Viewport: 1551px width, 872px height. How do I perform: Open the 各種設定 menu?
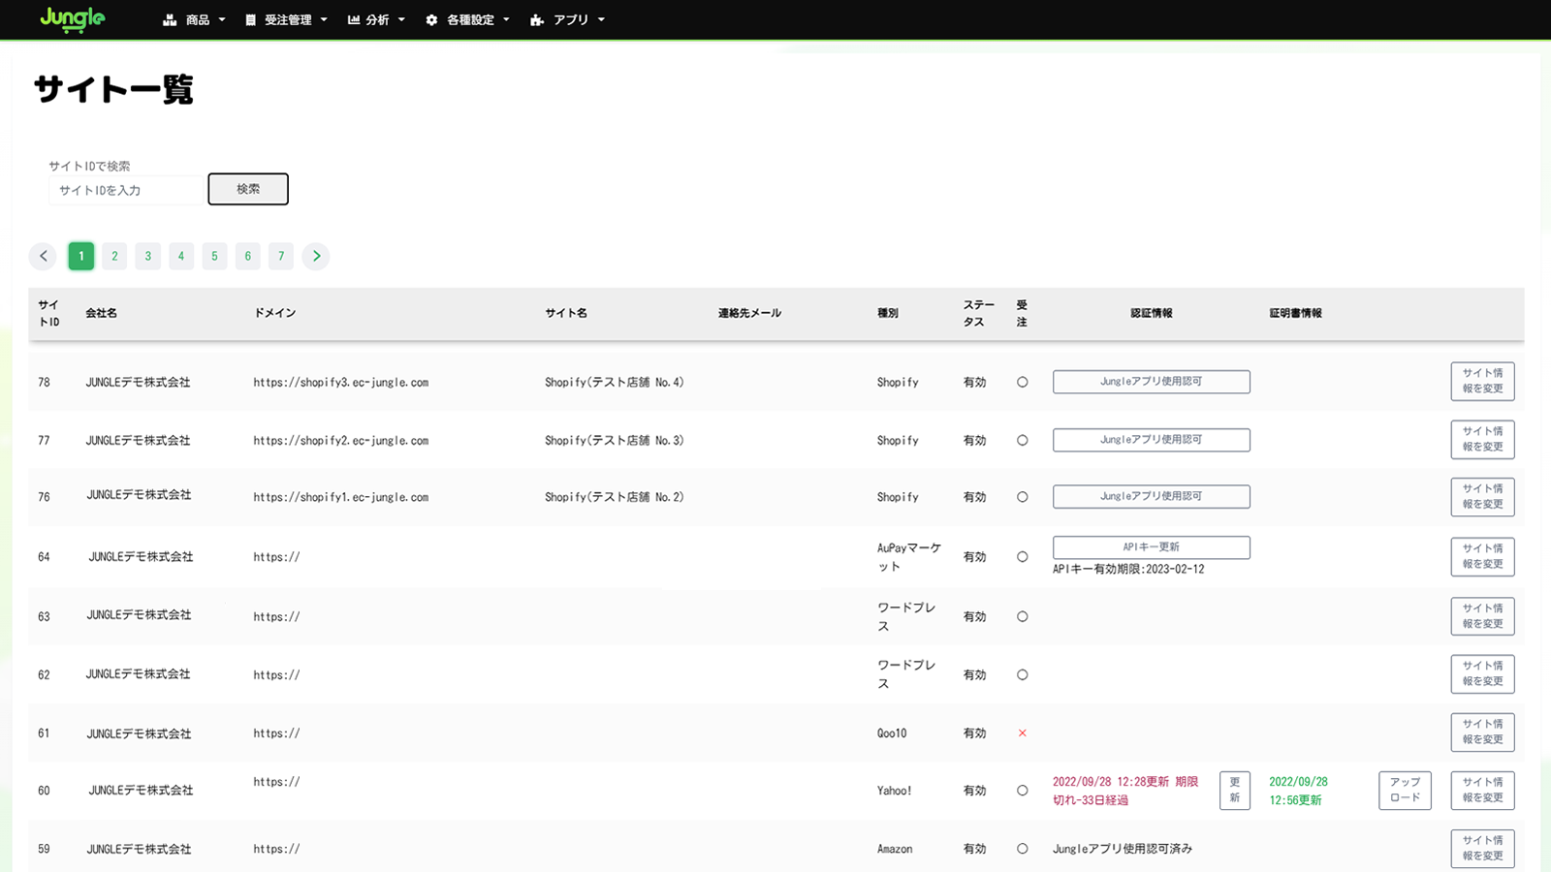point(468,19)
